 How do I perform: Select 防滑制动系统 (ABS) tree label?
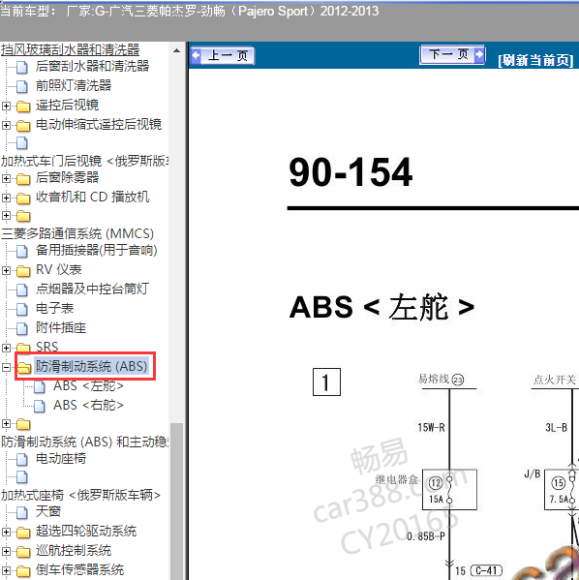tap(91, 366)
